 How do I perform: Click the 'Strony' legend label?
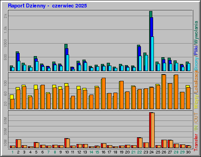click(x=196, y=64)
